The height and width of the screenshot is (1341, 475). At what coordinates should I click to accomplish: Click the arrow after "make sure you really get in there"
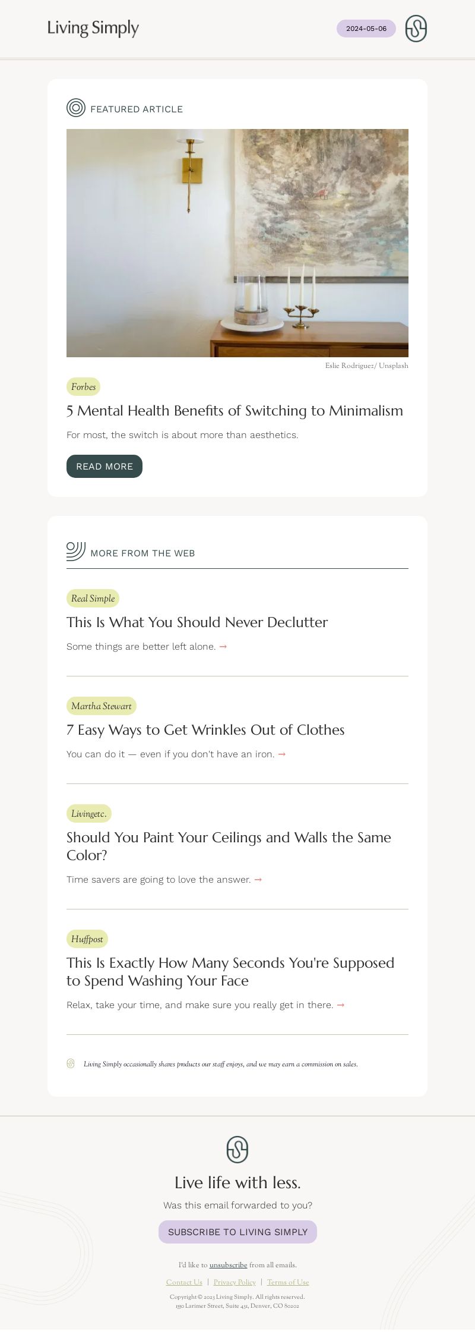341,1005
